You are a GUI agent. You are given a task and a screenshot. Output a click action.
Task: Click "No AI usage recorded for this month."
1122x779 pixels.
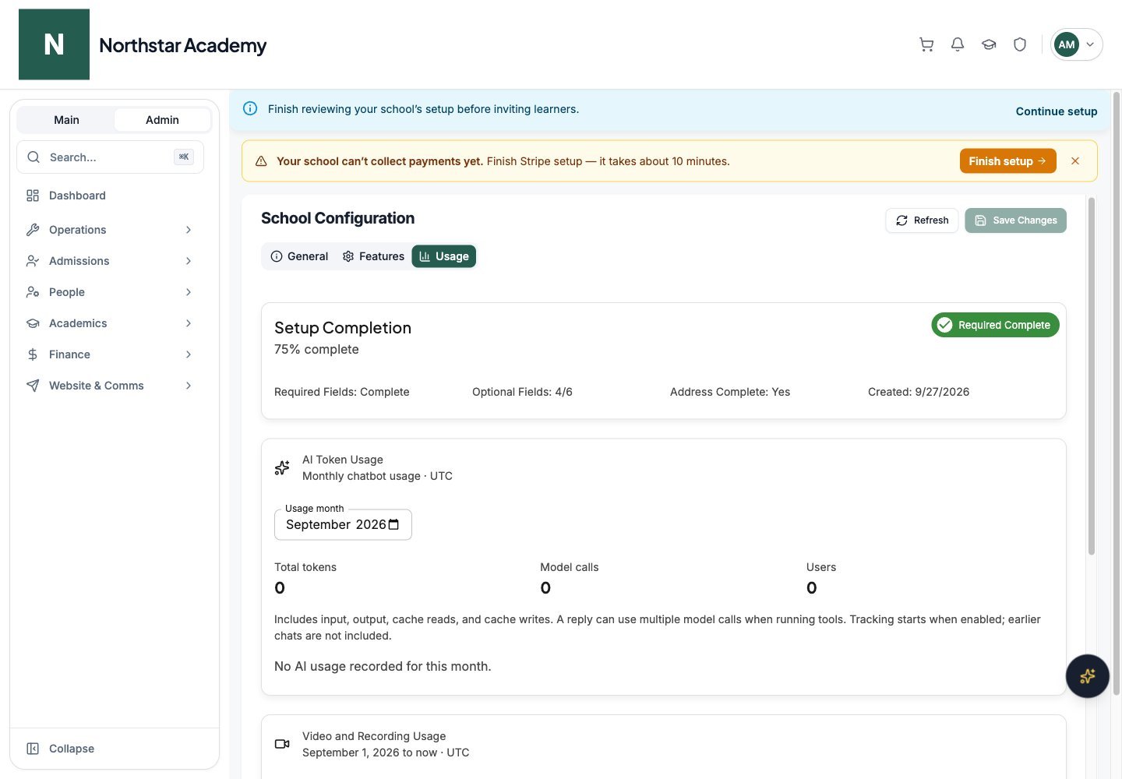pyautogui.click(x=383, y=667)
